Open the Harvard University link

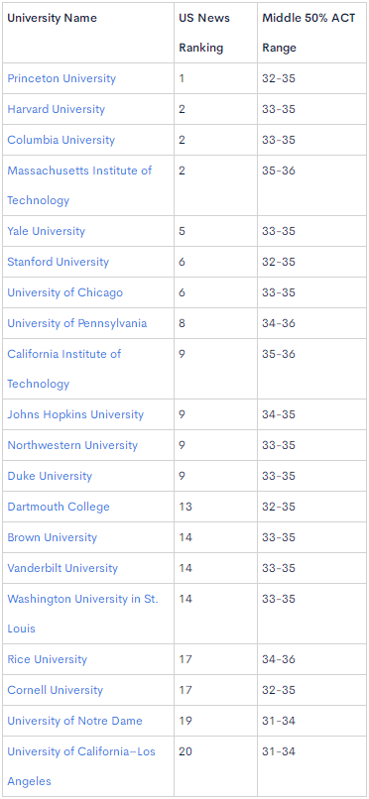tap(57, 109)
